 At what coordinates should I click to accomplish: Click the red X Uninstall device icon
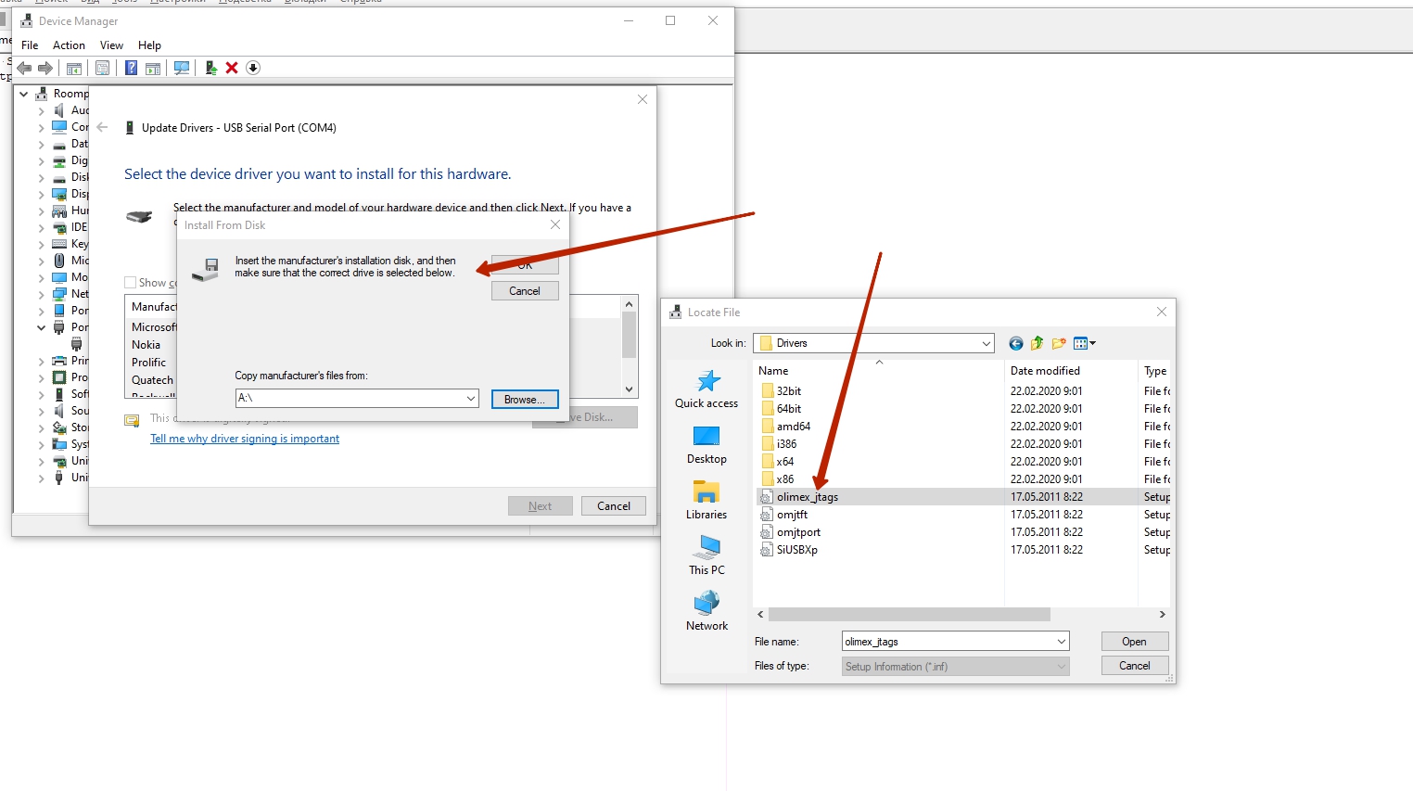point(232,68)
